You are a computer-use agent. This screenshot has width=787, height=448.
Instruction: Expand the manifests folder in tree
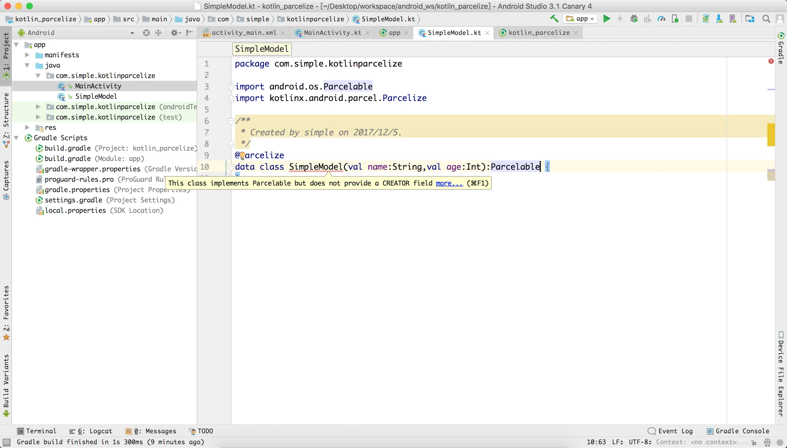coord(27,55)
